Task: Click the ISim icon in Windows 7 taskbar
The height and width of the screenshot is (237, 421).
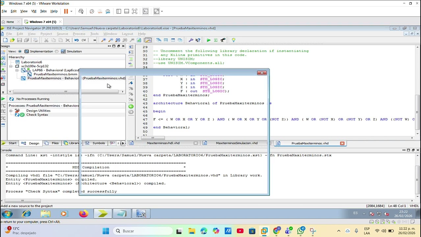Action: click(x=141, y=214)
